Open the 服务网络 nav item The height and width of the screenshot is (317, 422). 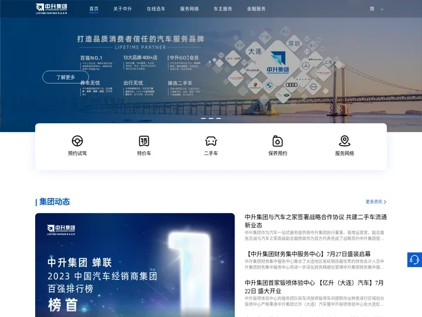[x=189, y=9]
